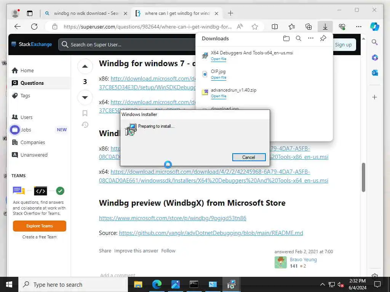Click Share under the answer
The image size is (390, 292).
coord(105,251)
